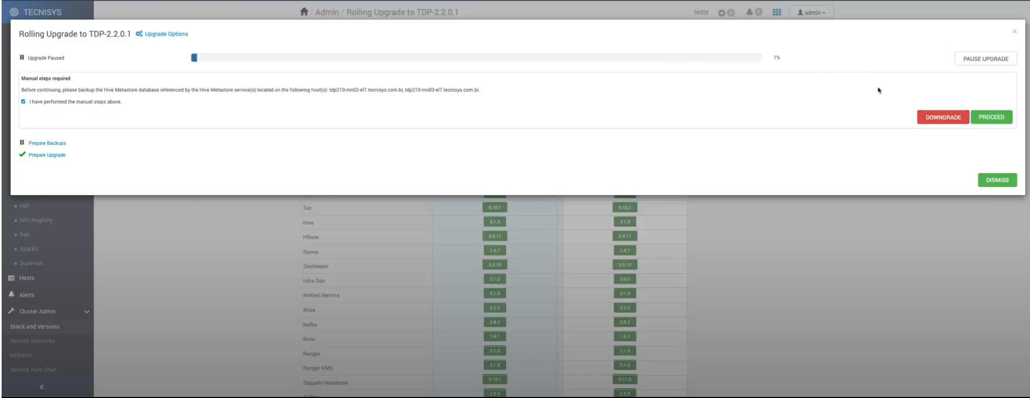
Task: Collapse the Cluster Admin section
Action: click(x=86, y=312)
